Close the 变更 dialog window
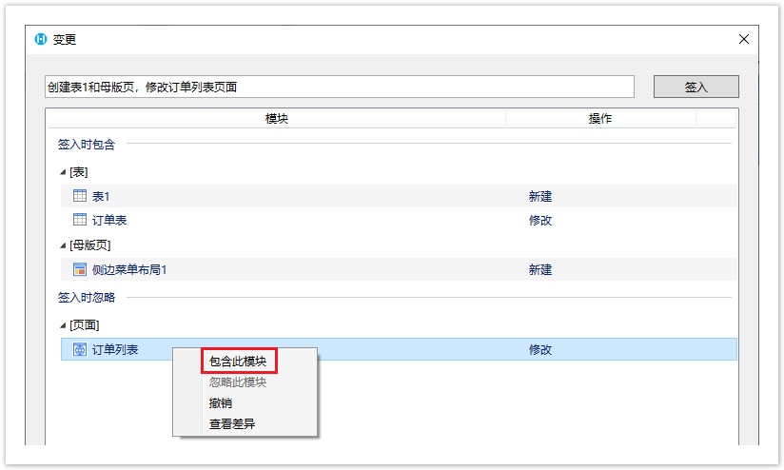 tap(744, 39)
